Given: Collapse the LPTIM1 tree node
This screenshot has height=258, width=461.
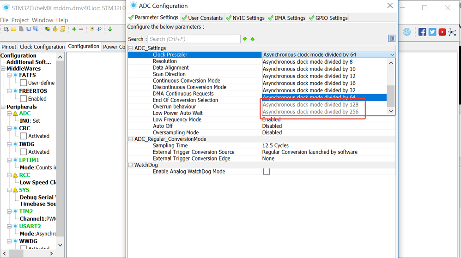Looking at the screenshot, I should pyautogui.click(x=9, y=160).
